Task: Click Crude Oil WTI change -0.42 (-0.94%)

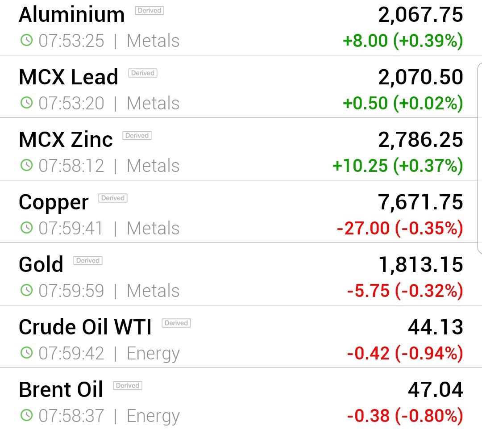Action: click(405, 353)
